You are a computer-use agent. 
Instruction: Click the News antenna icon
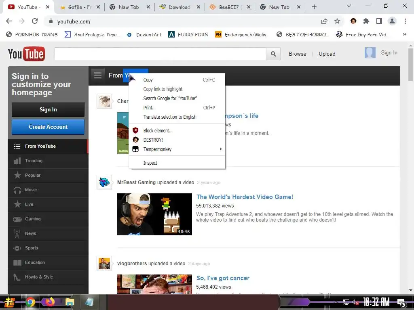point(17,234)
